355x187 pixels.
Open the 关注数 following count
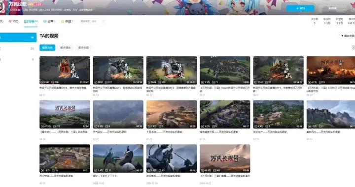pyautogui.click(x=315, y=21)
